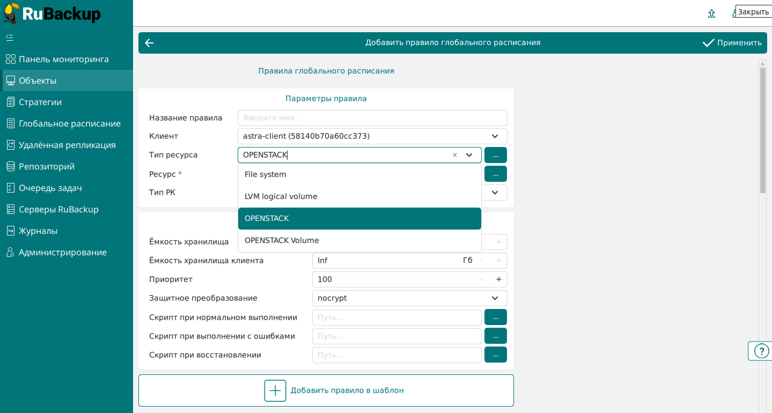Focus Скрипт при восстановлении path field
The image size is (772, 413).
coord(397,355)
